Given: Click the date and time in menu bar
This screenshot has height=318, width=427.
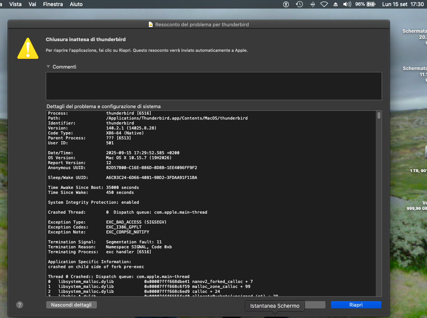Looking at the screenshot, I should [x=403, y=4].
